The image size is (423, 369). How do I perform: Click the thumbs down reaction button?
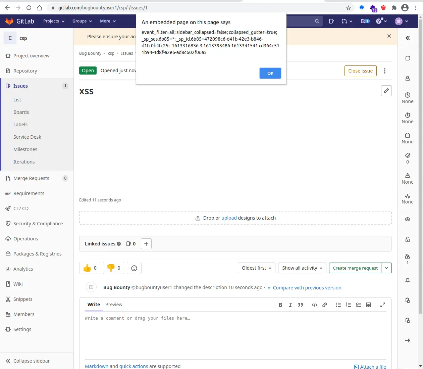(x=113, y=268)
